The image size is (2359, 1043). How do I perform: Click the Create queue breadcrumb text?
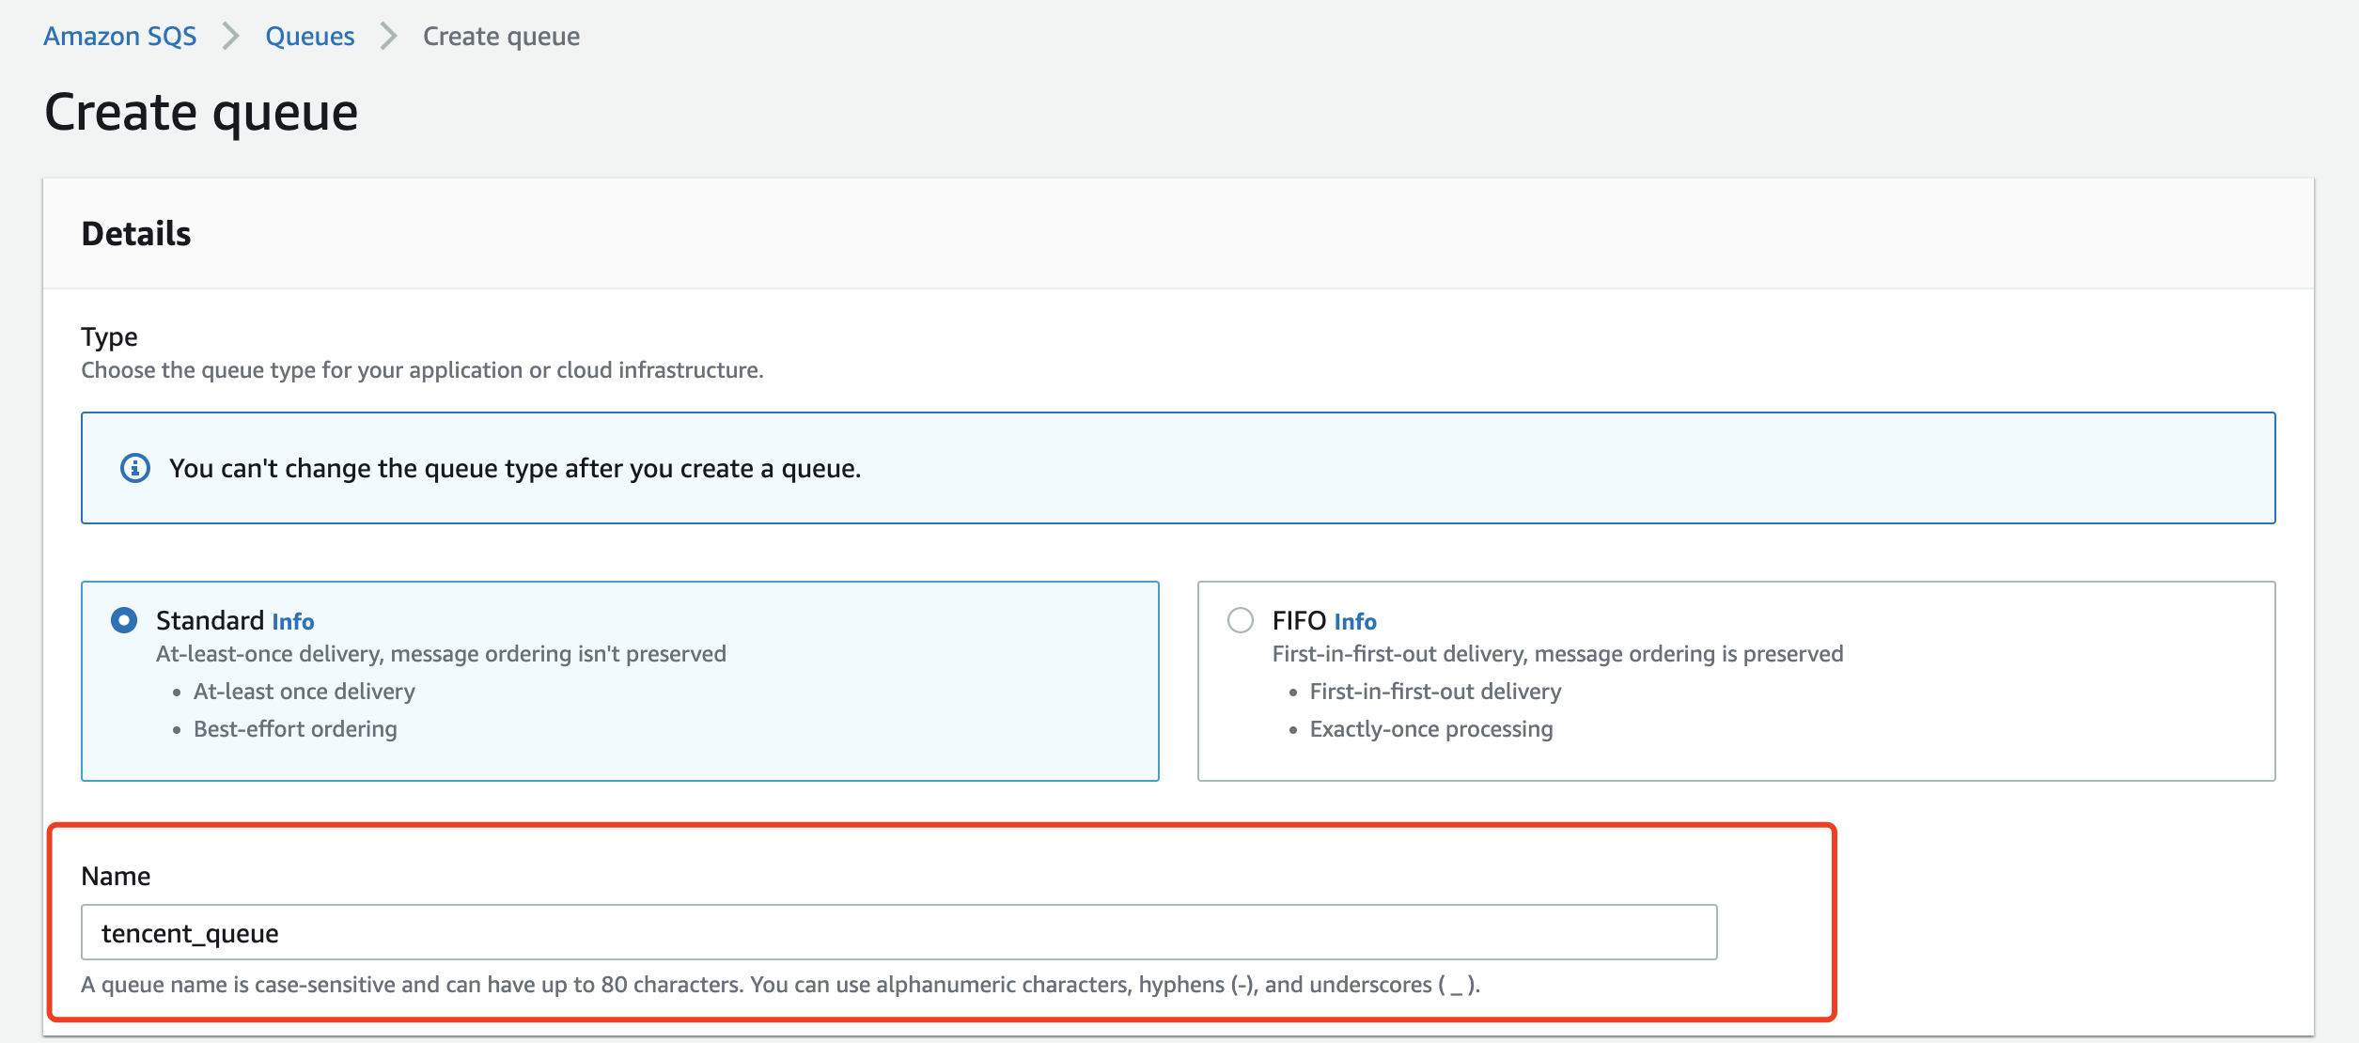(x=501, y=37)
